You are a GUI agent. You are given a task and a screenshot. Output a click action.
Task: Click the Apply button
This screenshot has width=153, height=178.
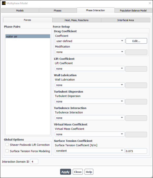pos(66,172)
